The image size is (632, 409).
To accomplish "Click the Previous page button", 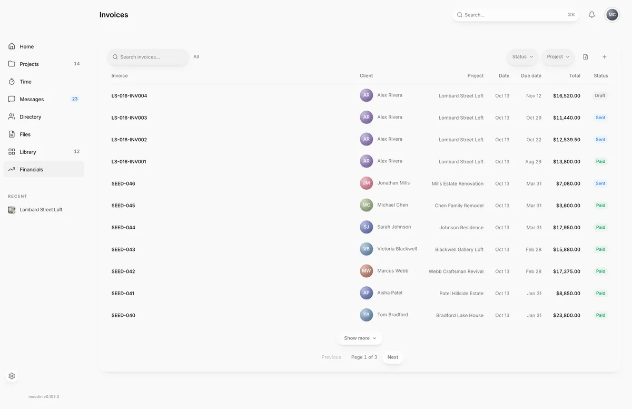I will click(331, 357).
